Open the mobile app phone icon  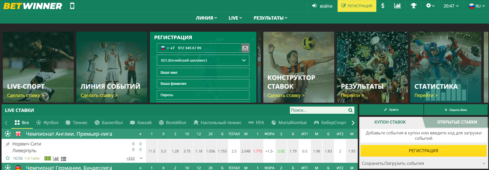pyautogui.click(x=72, y=6)
